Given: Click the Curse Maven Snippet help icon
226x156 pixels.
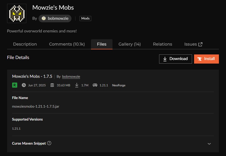Looking at the screenshot, I should pos(49,143).
